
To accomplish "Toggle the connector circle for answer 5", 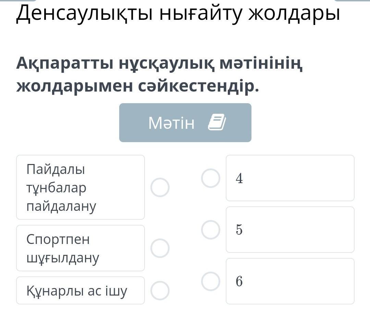I will pos(210,230).
